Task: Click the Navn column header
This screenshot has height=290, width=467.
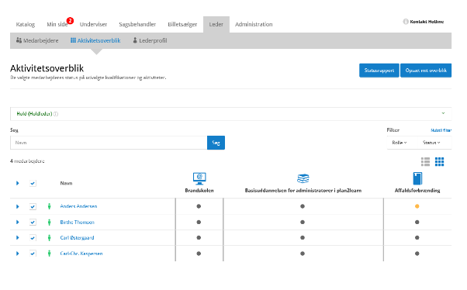Action: [x=66, y=183]
